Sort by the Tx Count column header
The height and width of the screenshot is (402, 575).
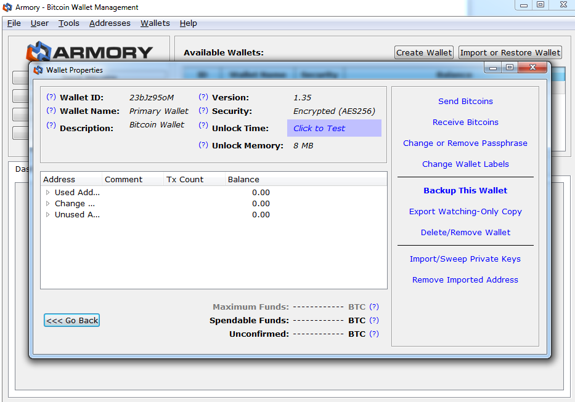click(x=194, y=179)
